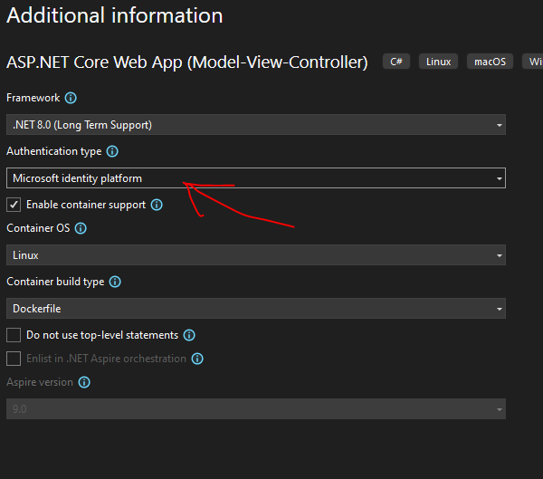Click the .NET Aspire orchestration info icon

pyautogui.click(x=197, y=359)
